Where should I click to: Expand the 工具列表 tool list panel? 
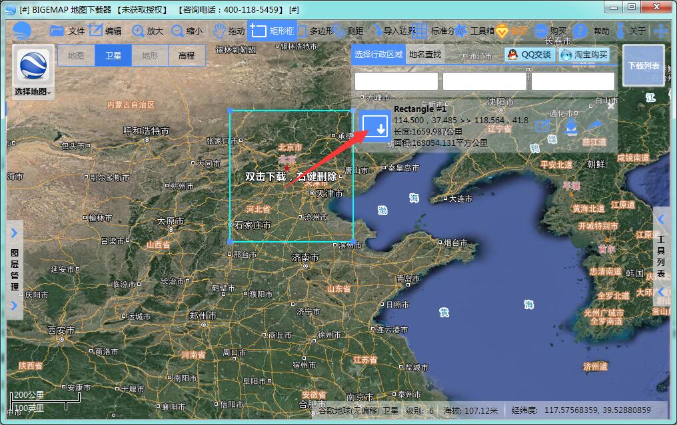click(x=660, y=256)
